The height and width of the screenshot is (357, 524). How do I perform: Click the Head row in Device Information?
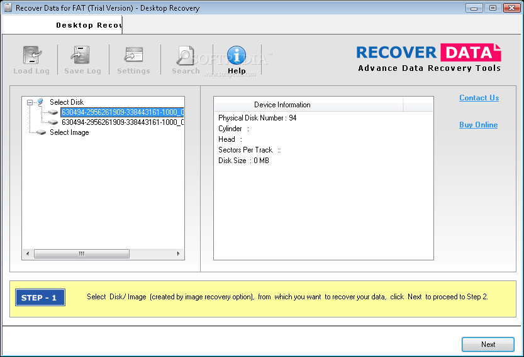click(230, 139)
